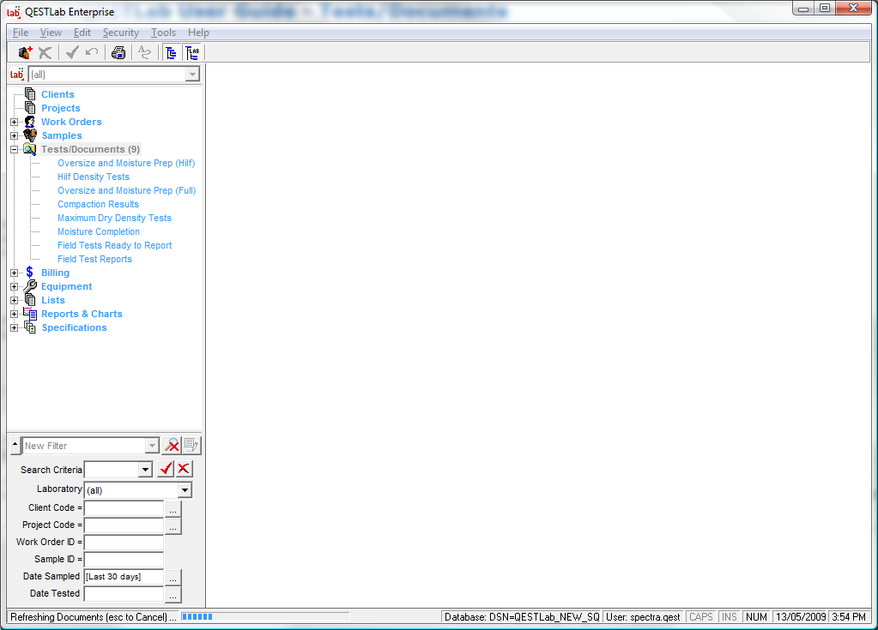
Task: Click the printer icon in toolbar
Action: [x=118, y=52]
